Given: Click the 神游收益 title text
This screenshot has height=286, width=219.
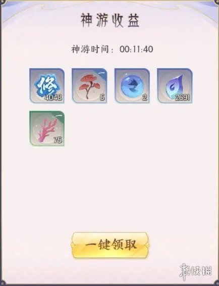Looking at the screenshot, I should 110,20.
